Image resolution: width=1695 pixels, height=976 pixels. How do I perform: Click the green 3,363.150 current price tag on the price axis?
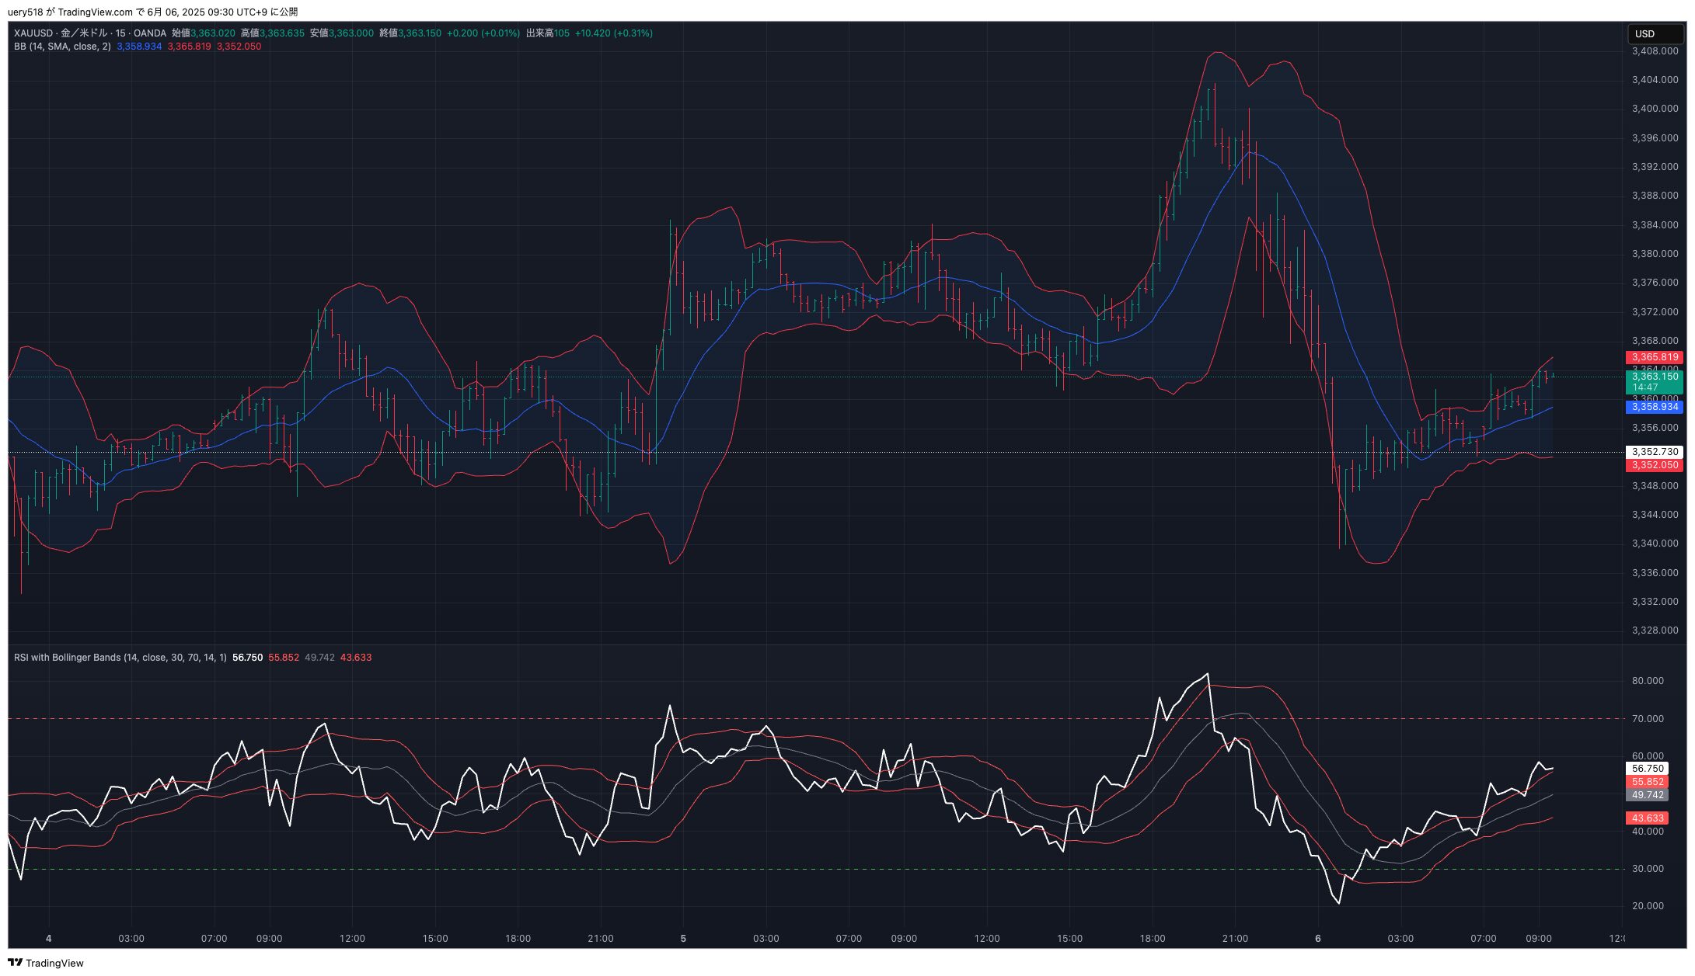pyautogui.click(x=1655, y=382)
